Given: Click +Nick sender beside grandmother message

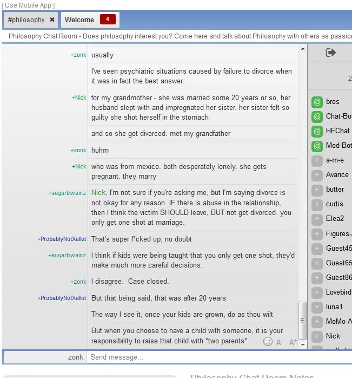Looking at the screenshot, I should pyautogui.click(x=79, y=97).
